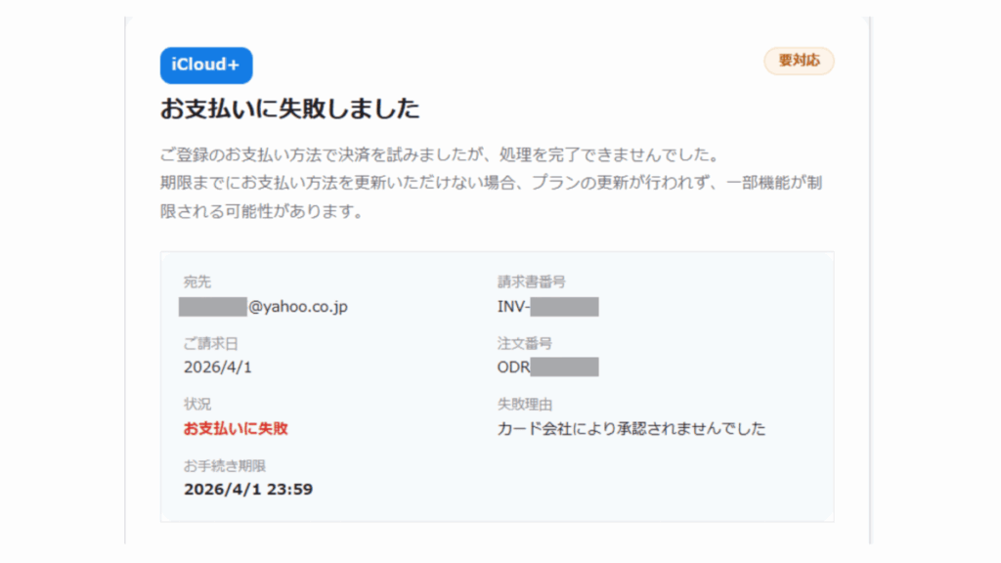Click the 宛先 field label
This screenshot has height=563, width=1001.
pos(196,282)
